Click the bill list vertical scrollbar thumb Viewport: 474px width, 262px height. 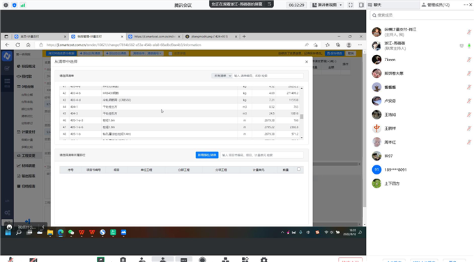click(302, 116)
